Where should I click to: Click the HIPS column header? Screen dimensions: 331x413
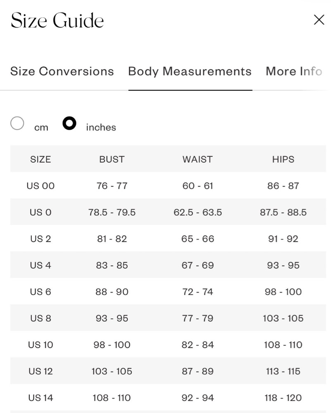[x=283, y=159]
